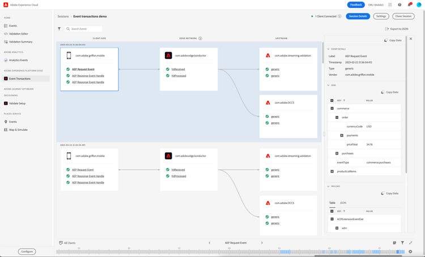Click the Close Session button
Screen dimensions: 425x257
(403, 16)
